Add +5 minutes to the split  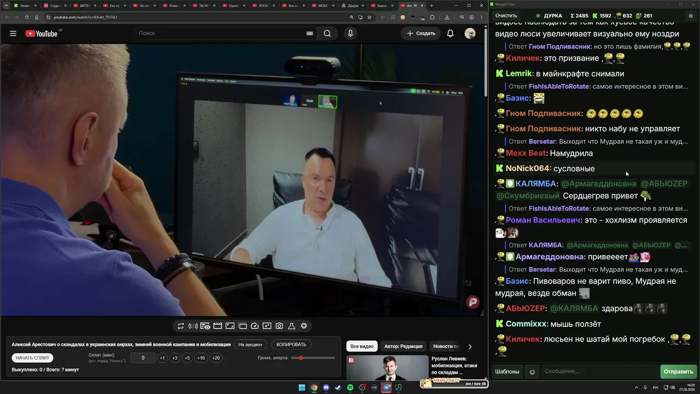pos(187,358)
